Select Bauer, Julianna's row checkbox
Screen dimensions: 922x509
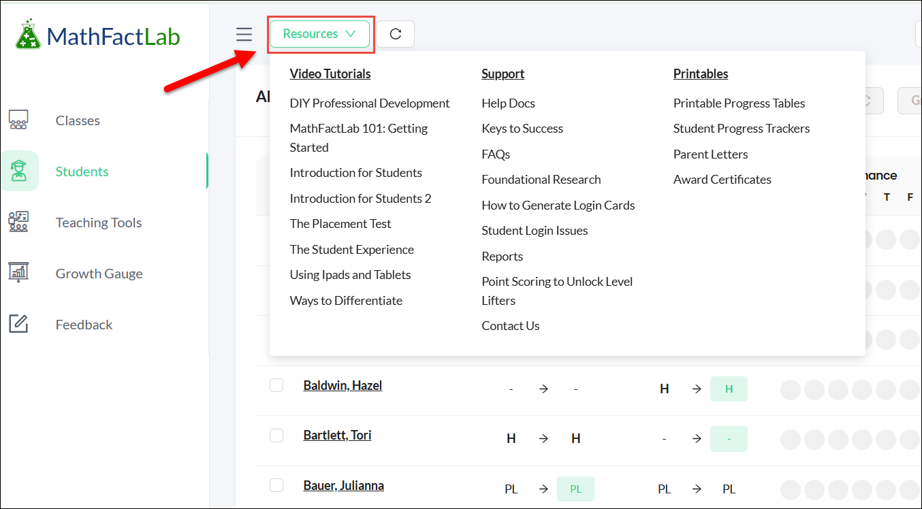276,485
